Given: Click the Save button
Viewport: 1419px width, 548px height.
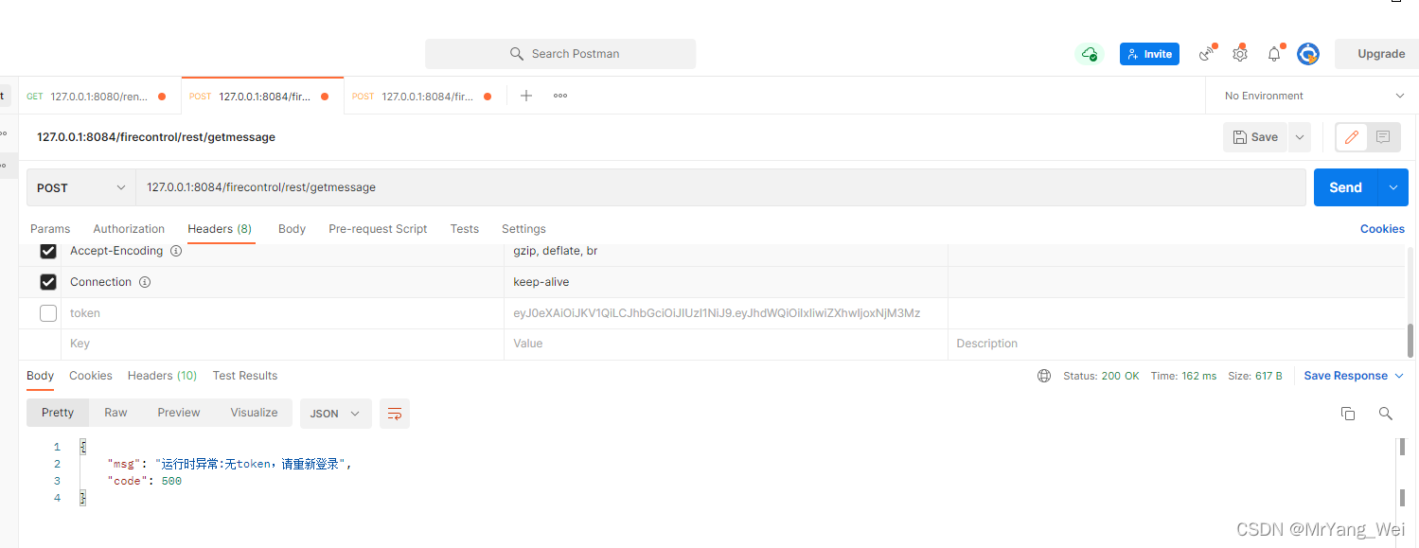Looking at the screenshot, I should point(1256,137).
